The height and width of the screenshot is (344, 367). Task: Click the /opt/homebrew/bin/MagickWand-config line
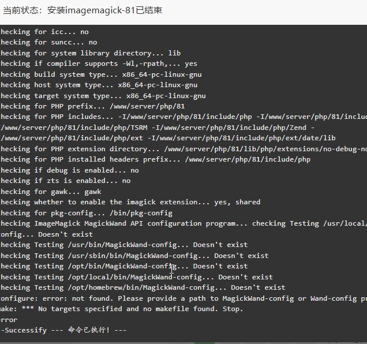pos(143,287)
